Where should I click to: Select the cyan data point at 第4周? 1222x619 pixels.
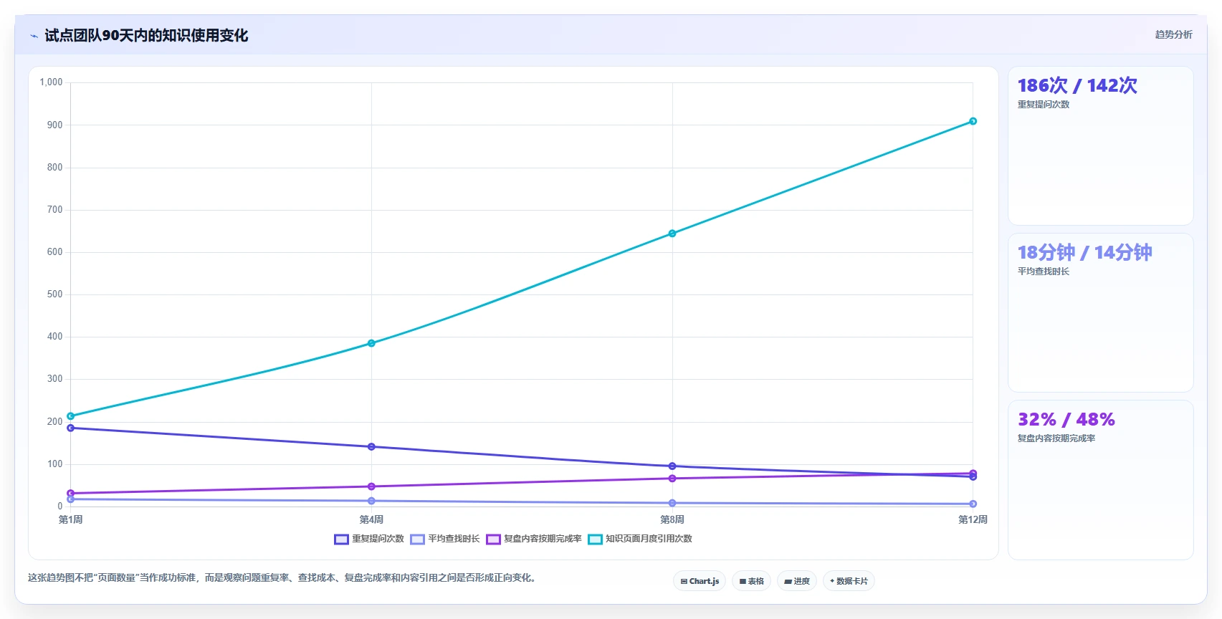tap(371, 343)
